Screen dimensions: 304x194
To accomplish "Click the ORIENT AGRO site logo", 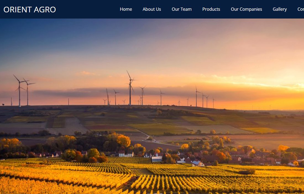I will pyautogui.click(x=30, y=9).
